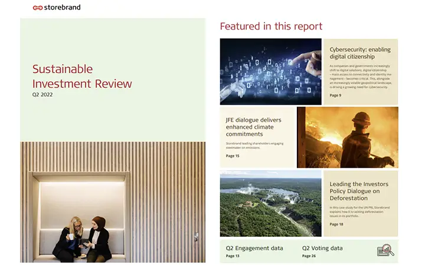Click the storebrand wordmark text
Screen dimensions: 425x265
62,7
